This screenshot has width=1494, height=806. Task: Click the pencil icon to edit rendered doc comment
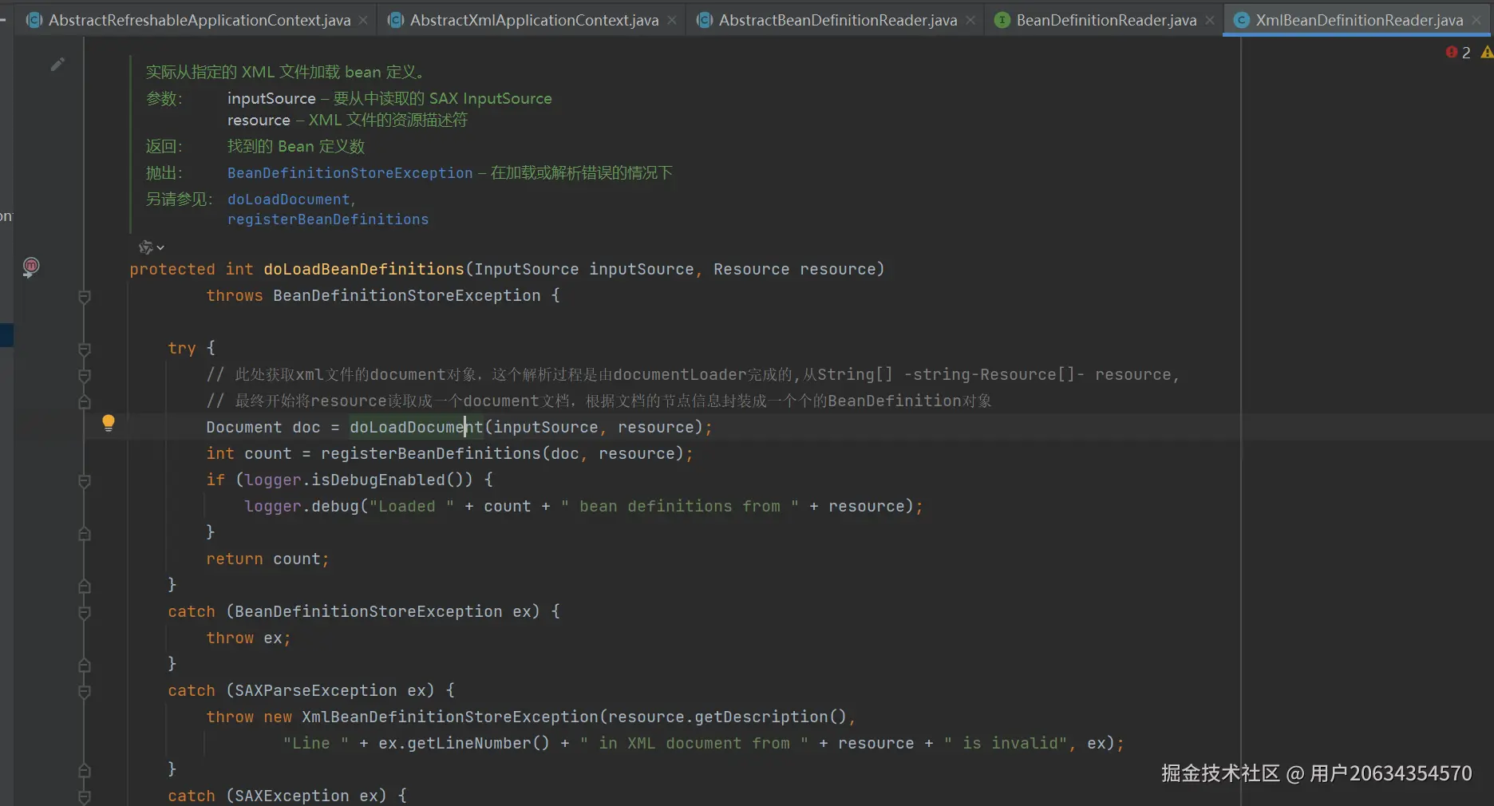click(57, 64)
